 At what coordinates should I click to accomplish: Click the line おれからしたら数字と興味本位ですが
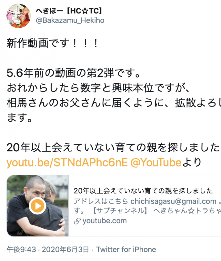click(x=98, y=88)
